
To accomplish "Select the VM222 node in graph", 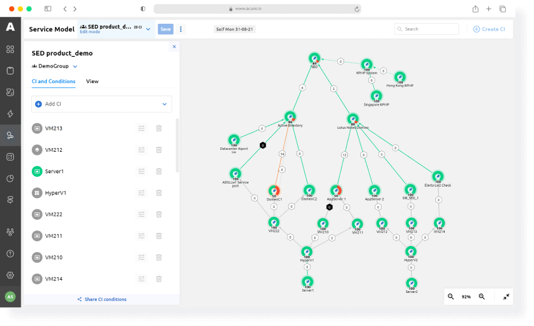I will click(274, 223).
